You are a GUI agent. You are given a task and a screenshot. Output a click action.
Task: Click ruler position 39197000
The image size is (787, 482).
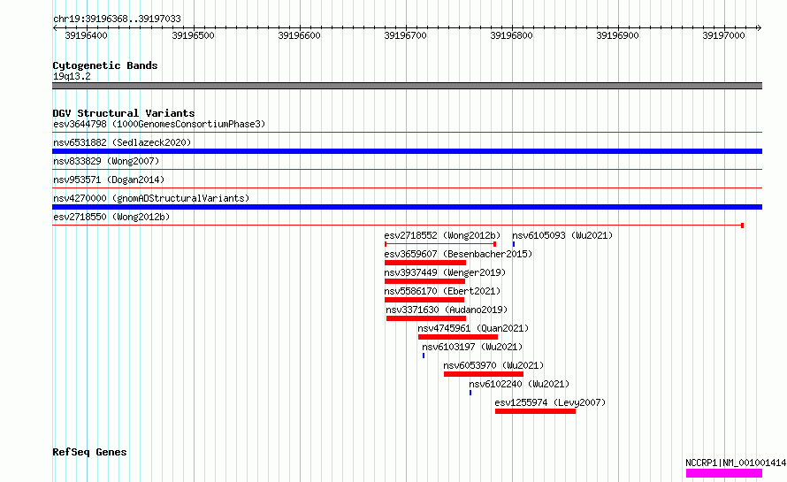(x=723, y=35)
